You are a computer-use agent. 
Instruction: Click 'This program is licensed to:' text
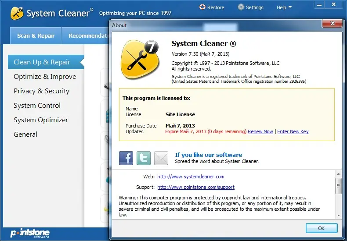156,98
